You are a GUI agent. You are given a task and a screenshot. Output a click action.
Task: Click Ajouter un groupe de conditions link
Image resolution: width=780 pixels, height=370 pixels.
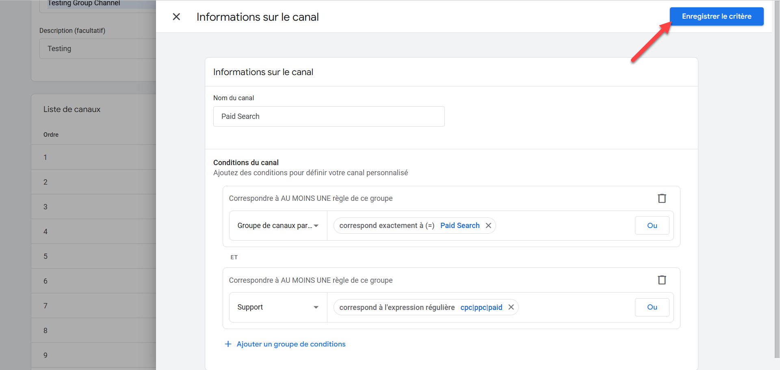pyautogui.click(x=291, y=344)
